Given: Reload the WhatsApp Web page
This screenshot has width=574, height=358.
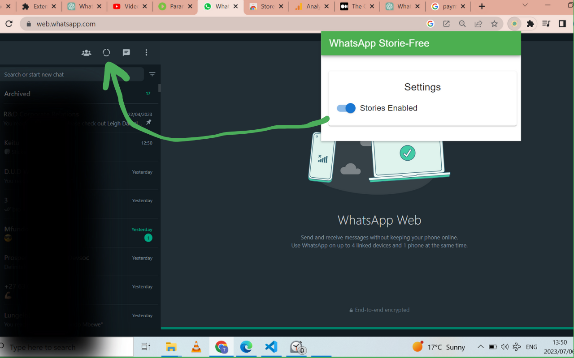Looking at the screenshot, I should tap(9, 24).
